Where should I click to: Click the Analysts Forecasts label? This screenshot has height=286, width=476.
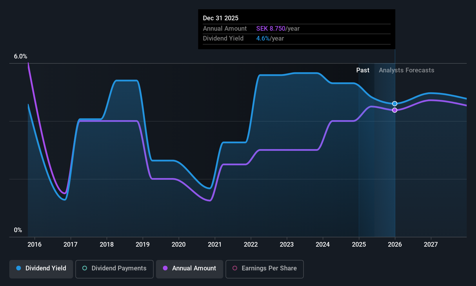coord(406,70)
